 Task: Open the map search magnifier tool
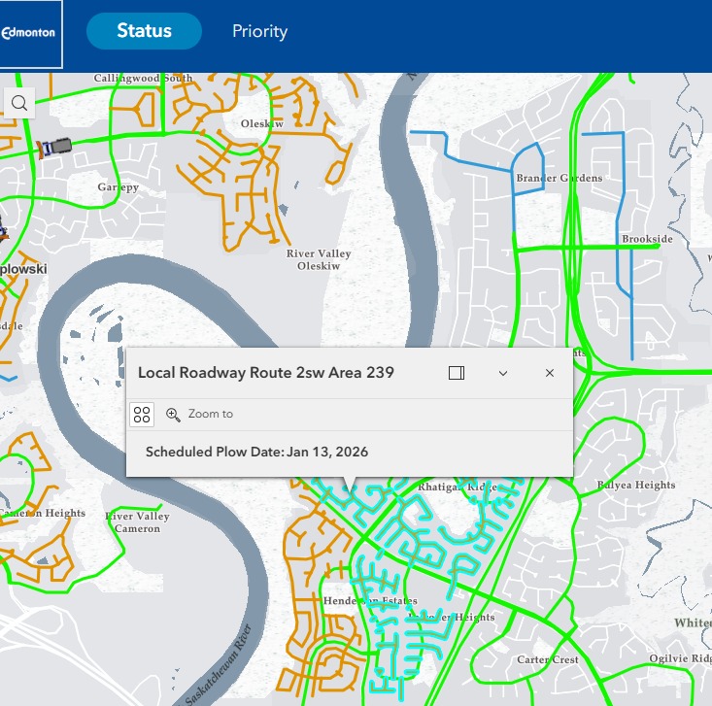tap(19, 103)
